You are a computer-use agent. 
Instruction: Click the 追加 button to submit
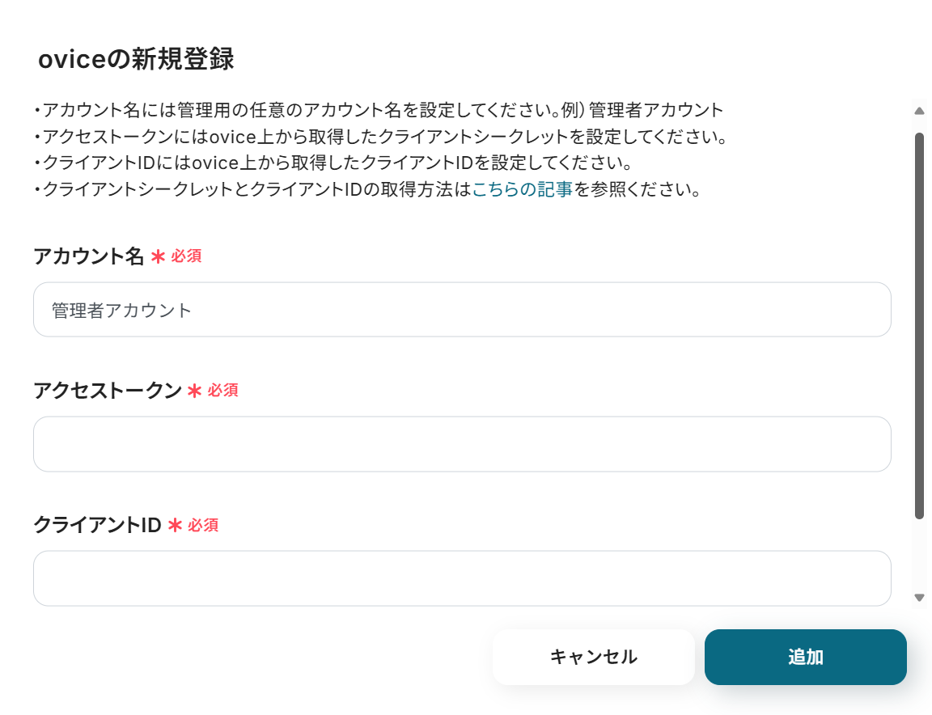tap(805, 657)
